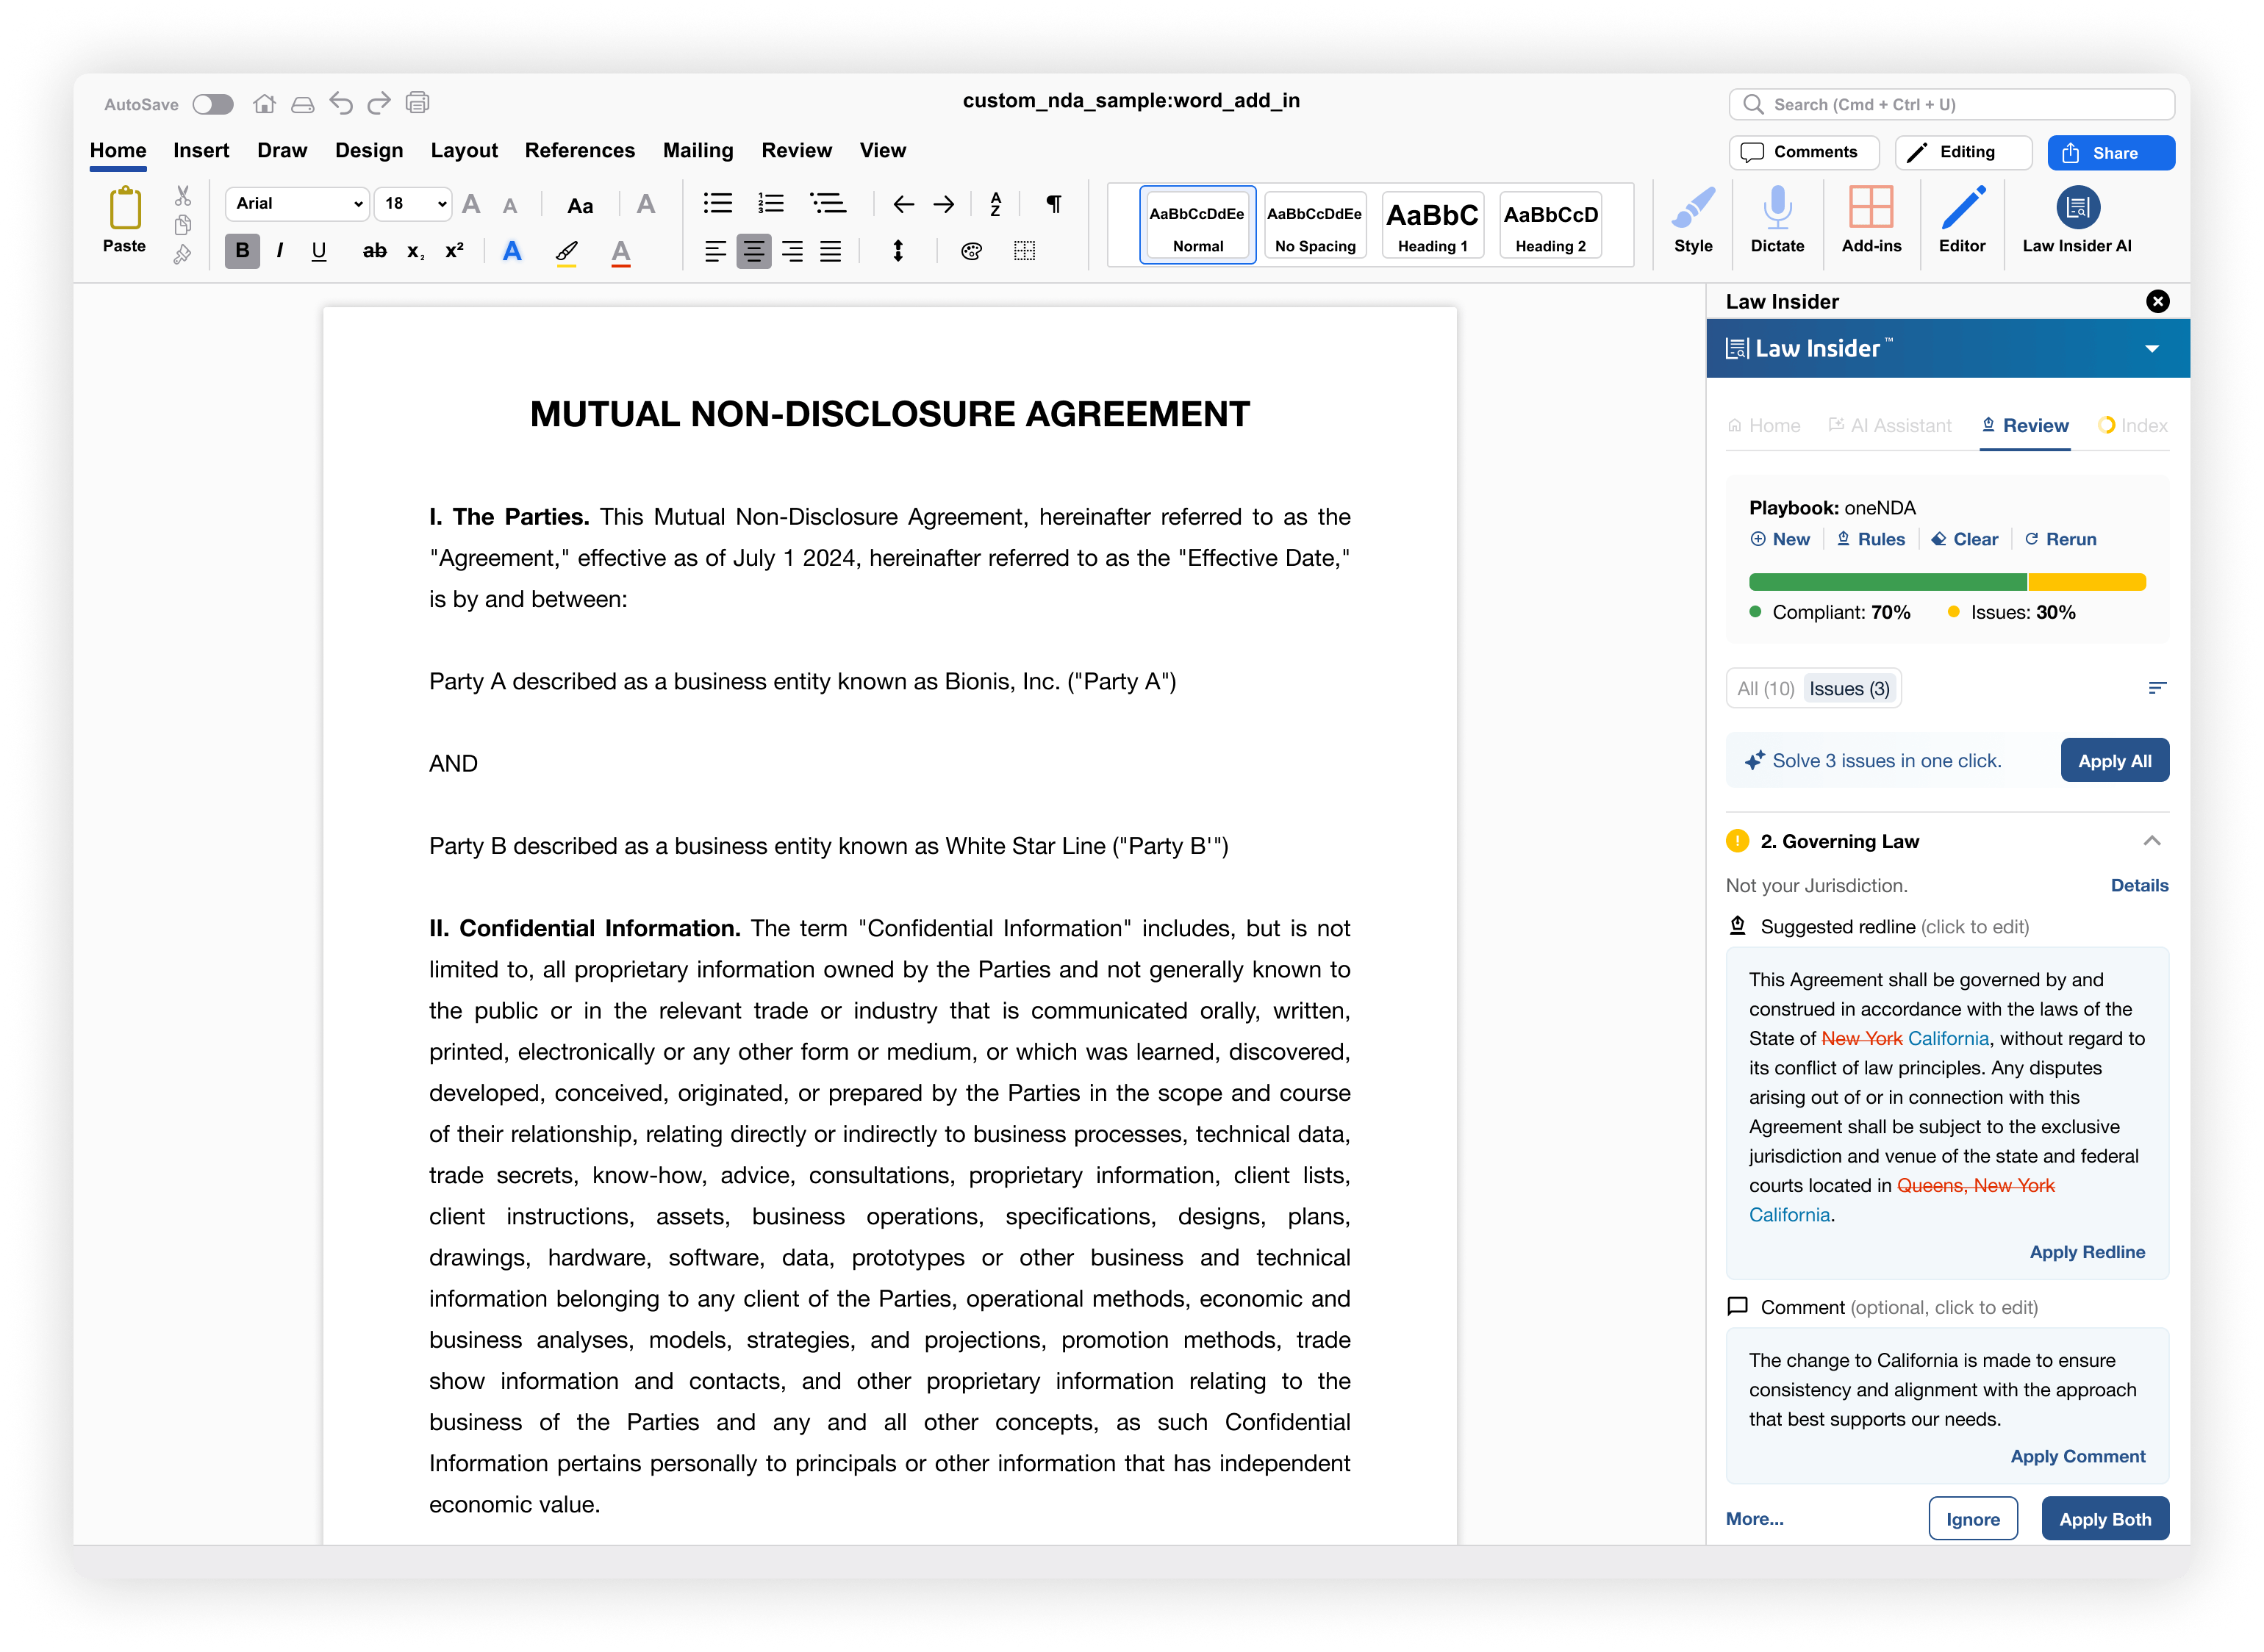Screen dimensions: 2264x1652
Task: Decrease indent with left arrow
Action: (903, 205)
